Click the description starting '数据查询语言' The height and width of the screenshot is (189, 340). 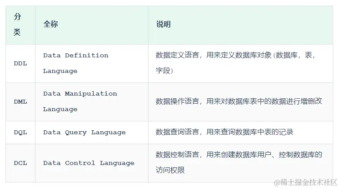tap(224, 132)
